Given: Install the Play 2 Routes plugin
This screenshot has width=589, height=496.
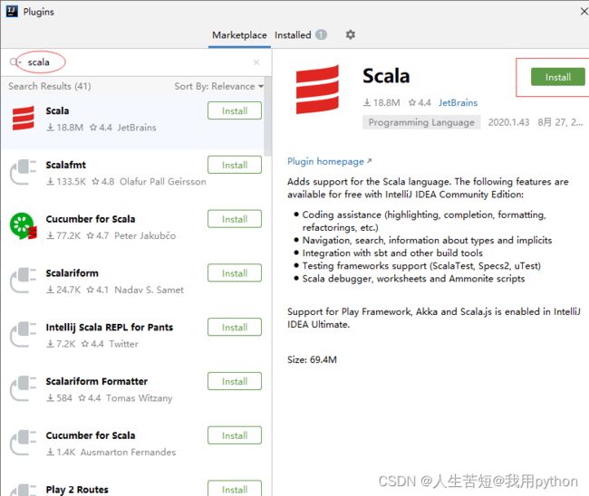Looking at the screenshot, I should [x=235, y=489].
